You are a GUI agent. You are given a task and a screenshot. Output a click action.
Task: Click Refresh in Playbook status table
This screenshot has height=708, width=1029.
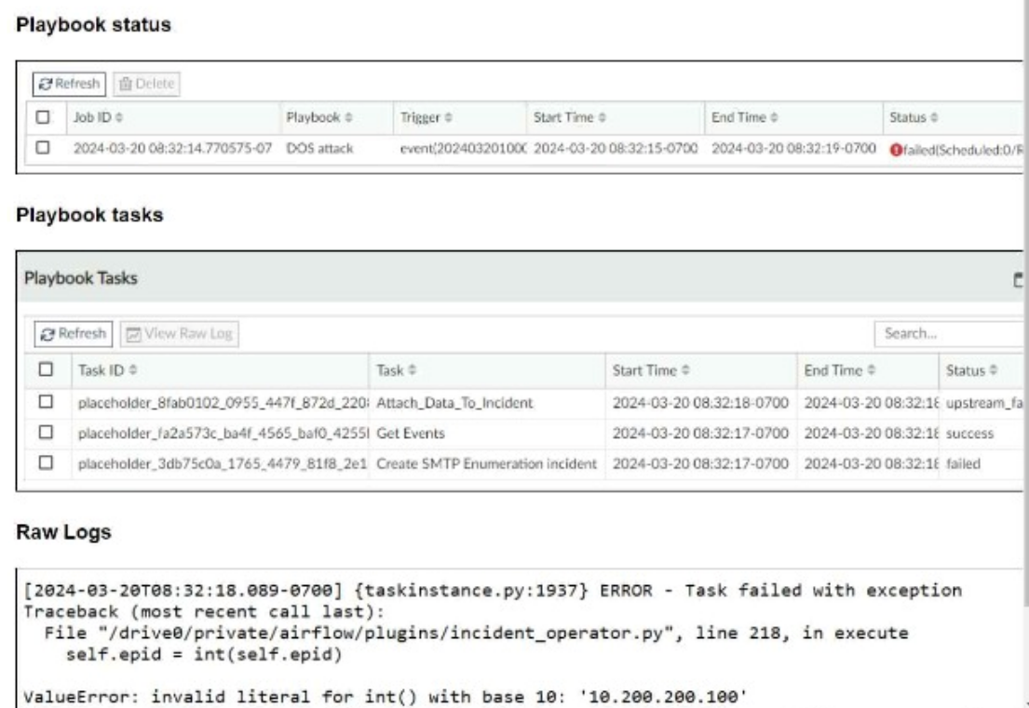70,83
